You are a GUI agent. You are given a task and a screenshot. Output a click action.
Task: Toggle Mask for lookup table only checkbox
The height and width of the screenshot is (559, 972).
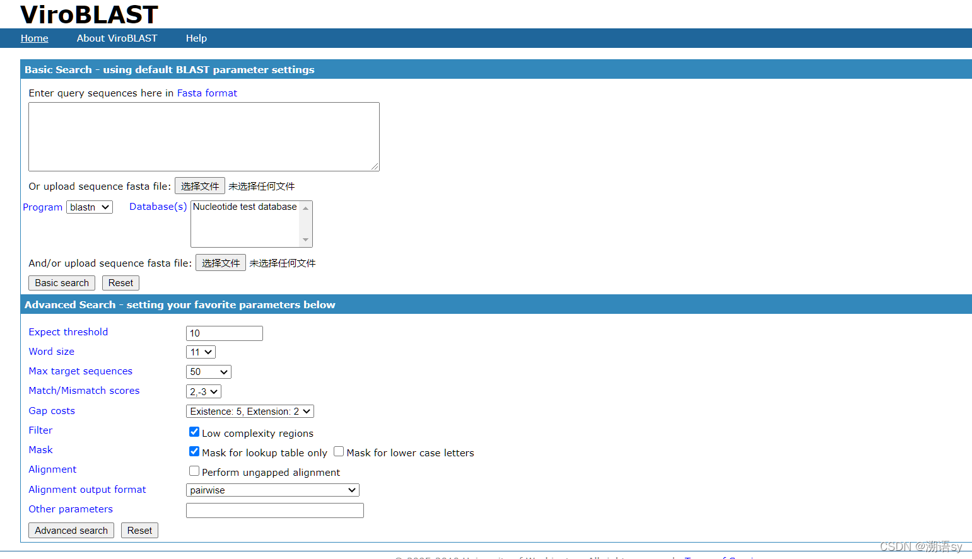click(x=194, y=451)
